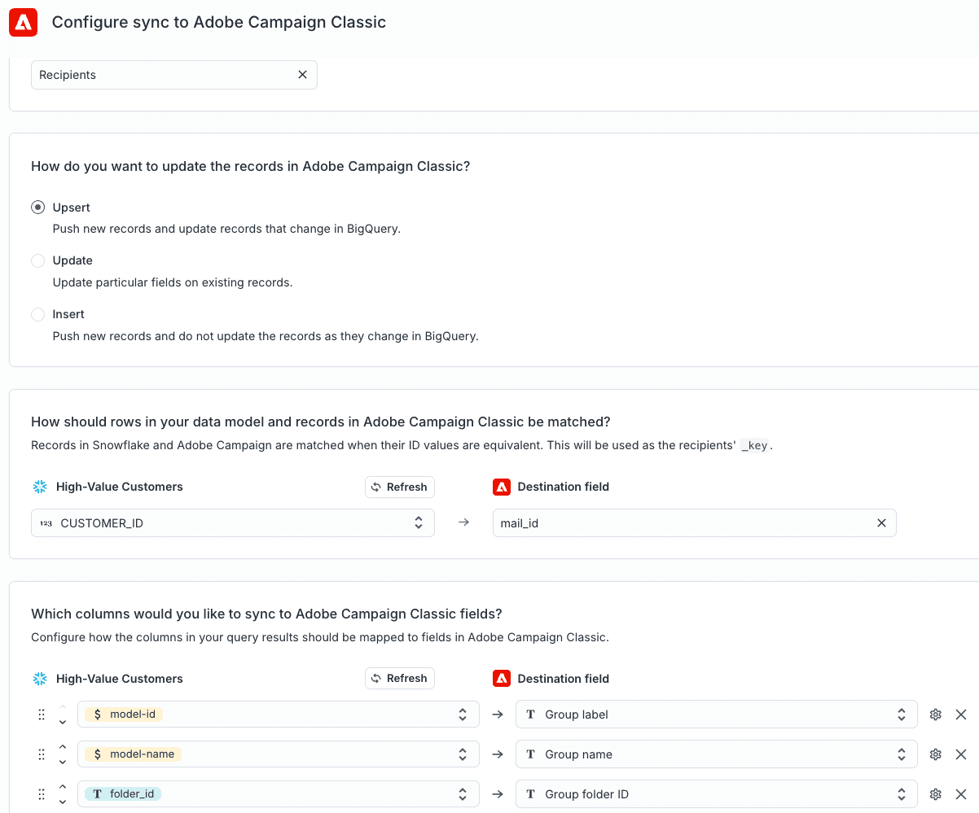Remove the model-name to Group name mapping
Image resolution: width=979 pixels, height=813 pixels.
point(961,754)
